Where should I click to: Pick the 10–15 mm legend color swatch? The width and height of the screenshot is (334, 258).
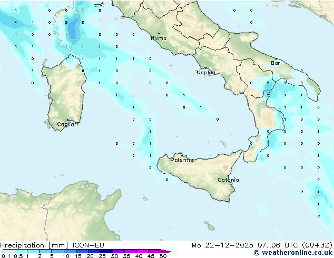(70, 251)
